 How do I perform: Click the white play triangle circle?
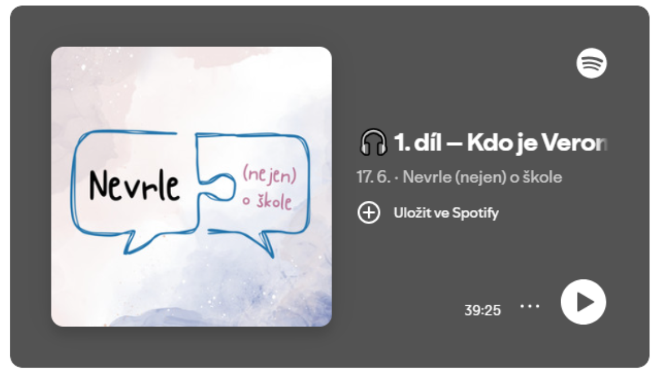tap(583, 302)
